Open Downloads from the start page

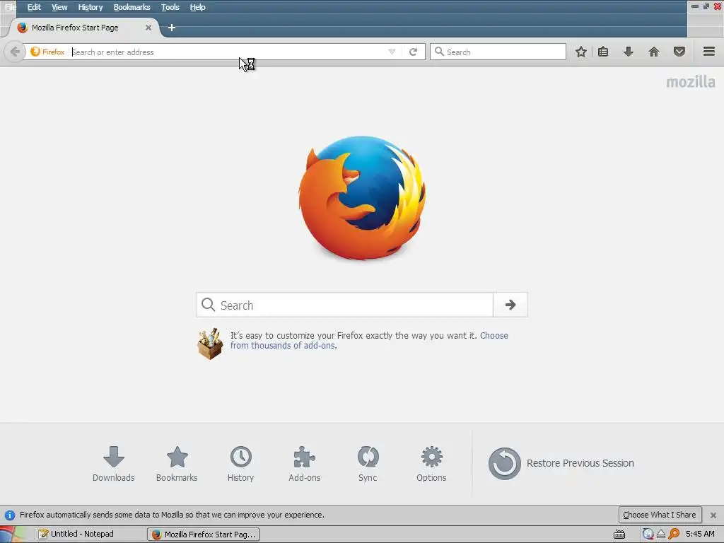(114, 464)
